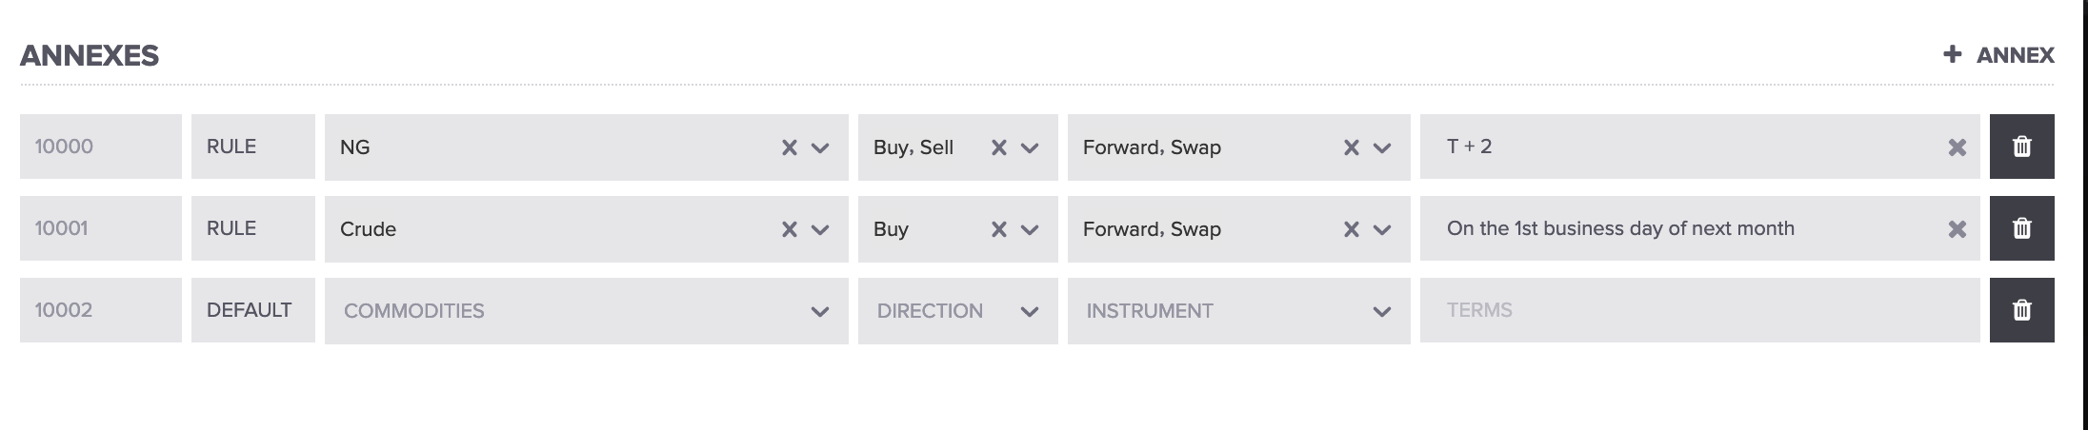2088x430 pixels.
Task: Expand the NG commodities dropdown arrow
Action: pyautogui.click(x=819, y=147)
